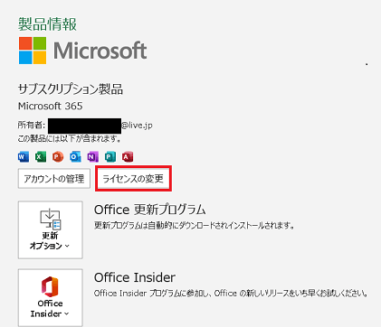
Task: Open アカウントの管理 button
Action: tap(54, 179)
